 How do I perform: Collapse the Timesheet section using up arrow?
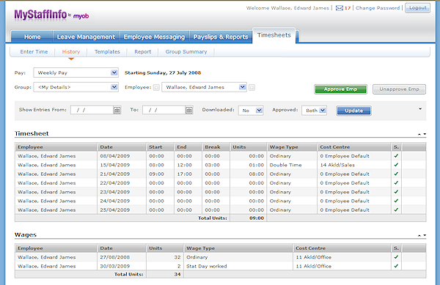click(419, 134)
